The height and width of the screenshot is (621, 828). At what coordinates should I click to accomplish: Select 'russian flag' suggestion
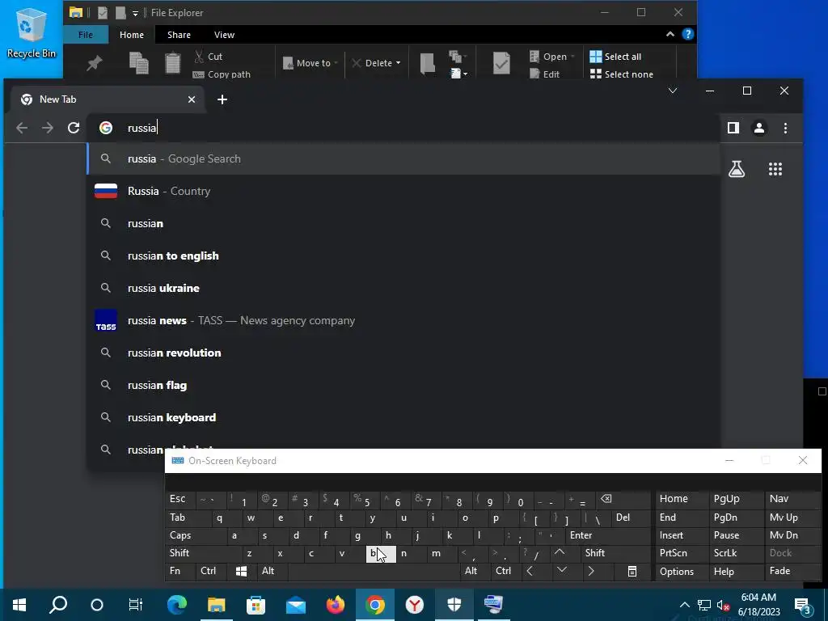(x=403, y=385)
